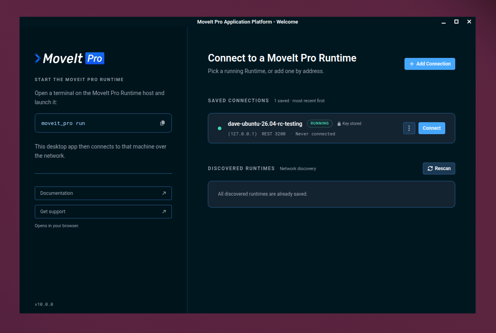Click the green status dot of dave-ubuntu connection
This screenshot has height=333, width=496.
(219, 128)
